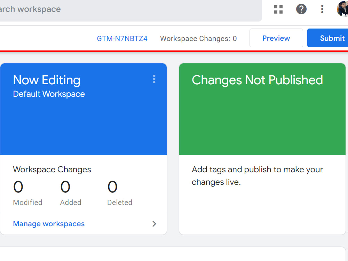Click the Add tags and publish message

pyautogui.click(x=258, y=176)
